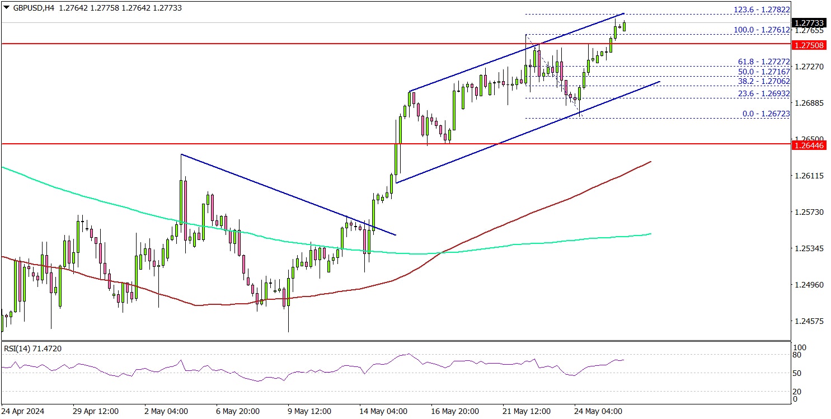The image size is (831, 419).
Task: Select the 50.0 Fibonacci retracement label
Action: (x=764, y=72)
